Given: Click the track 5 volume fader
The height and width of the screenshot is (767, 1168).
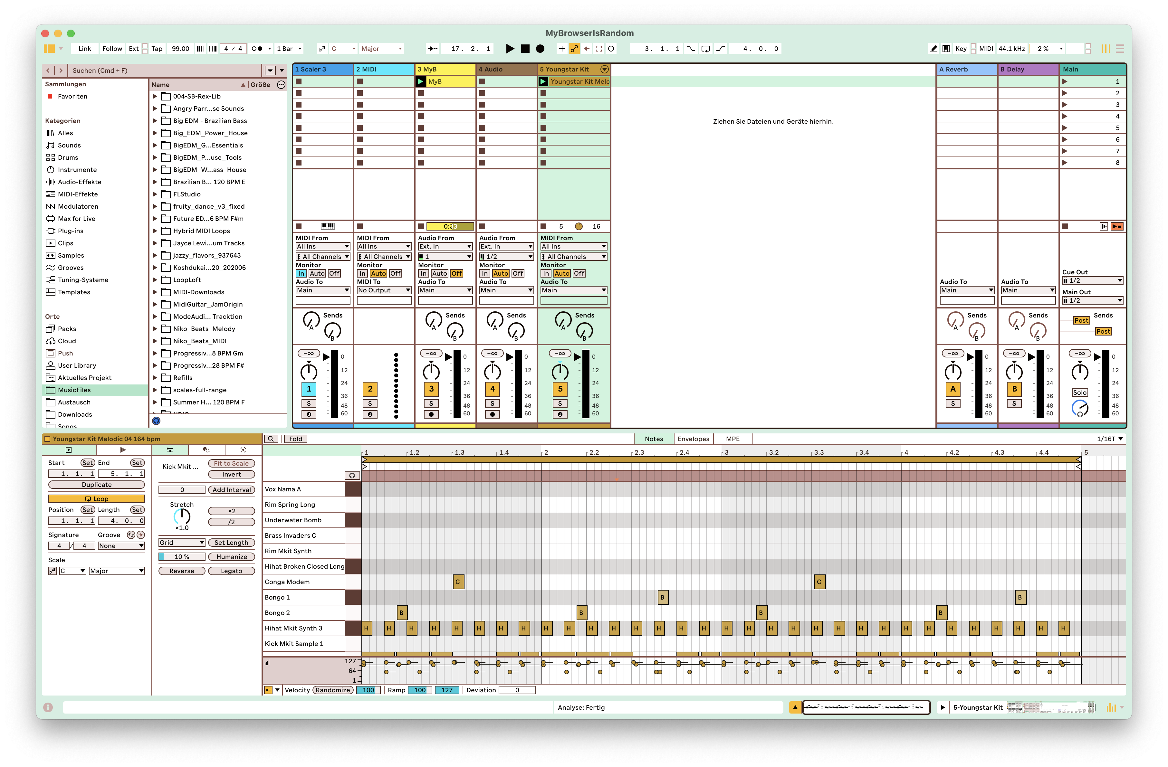Looking at the screenshot, I should point(578,357).
